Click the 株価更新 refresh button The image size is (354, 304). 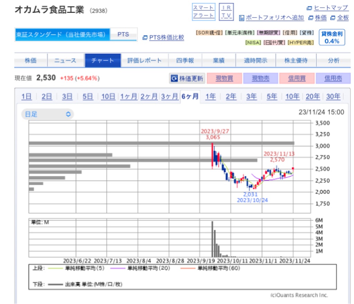pos(187,79)
